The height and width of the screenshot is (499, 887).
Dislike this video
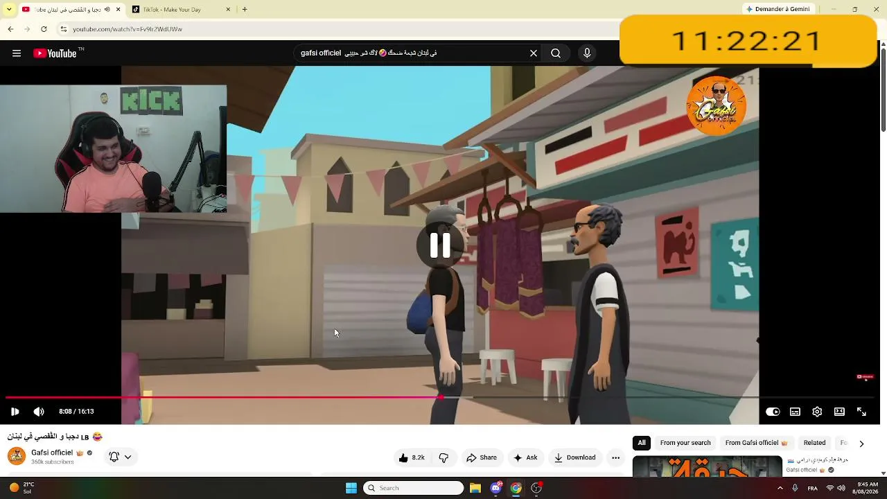point(443,457)
